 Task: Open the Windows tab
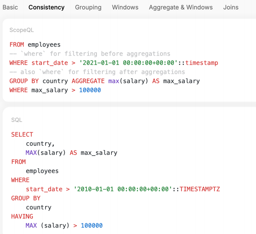(125, 7)
